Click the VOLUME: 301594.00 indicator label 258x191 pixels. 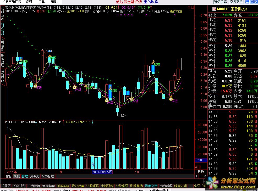pyautogui.click(x=20, y=122)
